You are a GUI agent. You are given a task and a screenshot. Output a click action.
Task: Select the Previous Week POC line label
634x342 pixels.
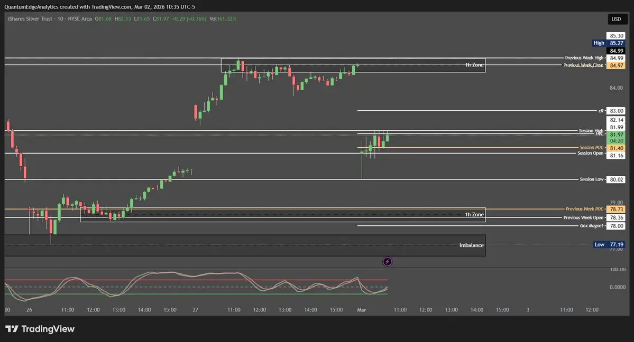click(x=584, y=209)
